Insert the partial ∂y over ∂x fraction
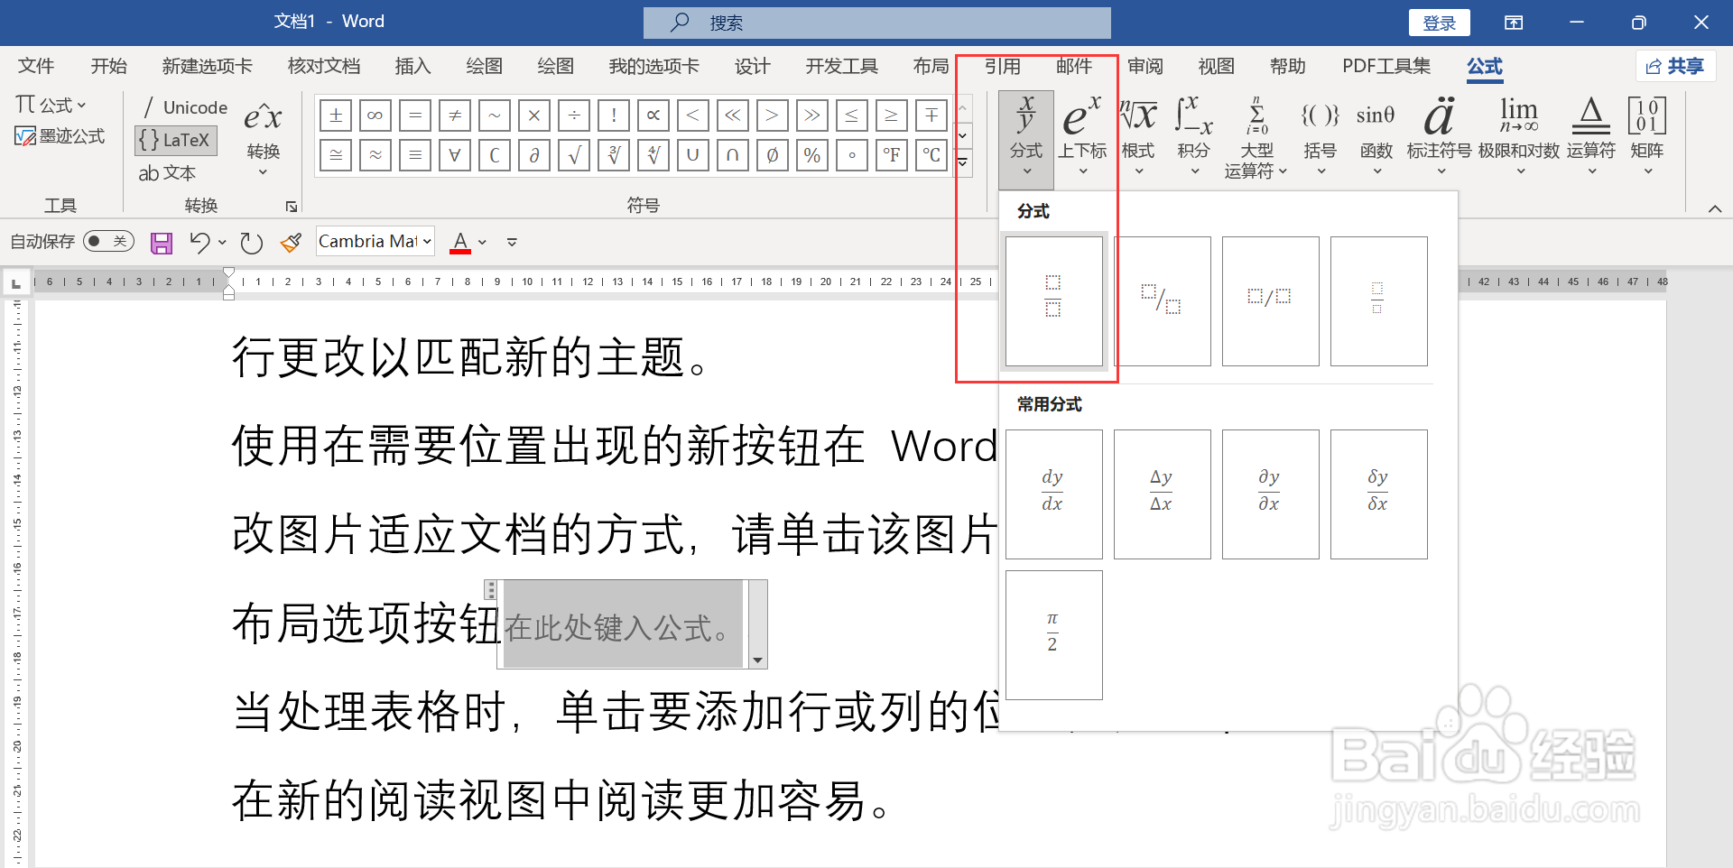 pos(1270,494)
